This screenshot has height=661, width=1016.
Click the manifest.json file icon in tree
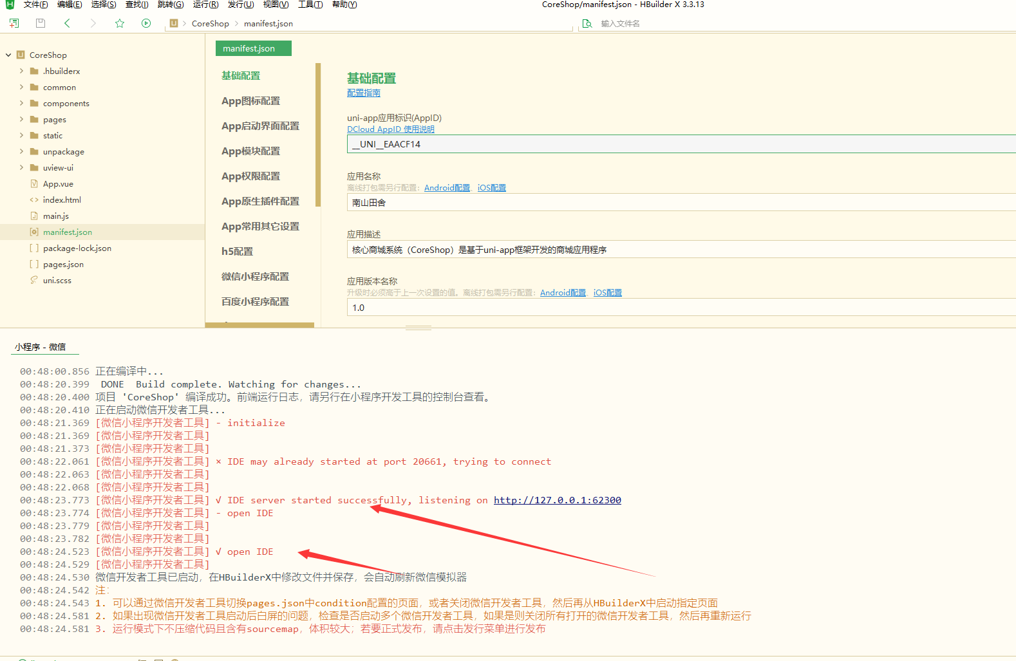click(34, 232)
